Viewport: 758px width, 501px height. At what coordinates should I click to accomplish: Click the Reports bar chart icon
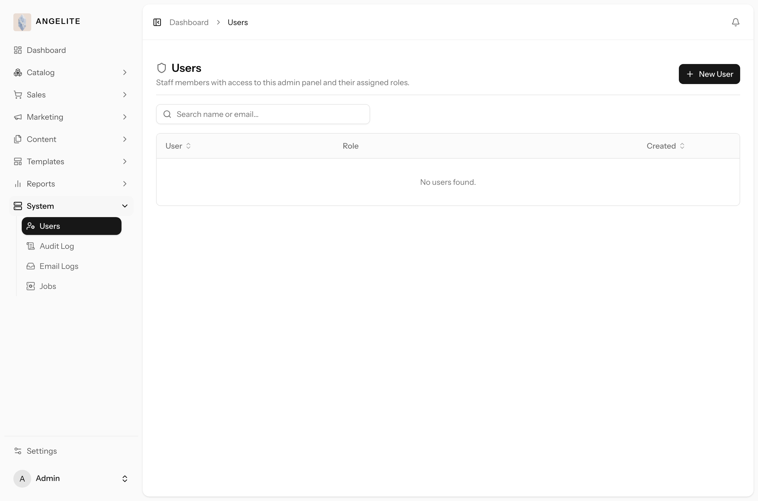pyautogui.click(x=18, y=184)
